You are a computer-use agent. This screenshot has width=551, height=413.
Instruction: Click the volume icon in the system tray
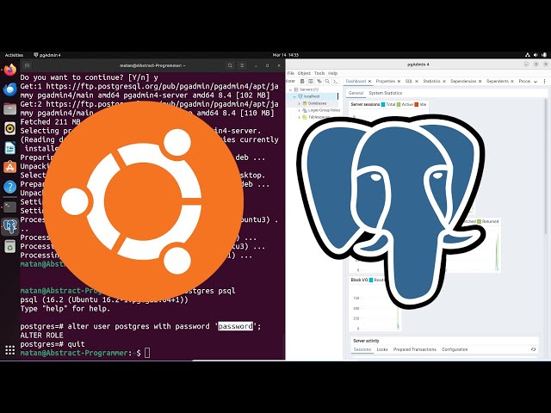[536, 55]
